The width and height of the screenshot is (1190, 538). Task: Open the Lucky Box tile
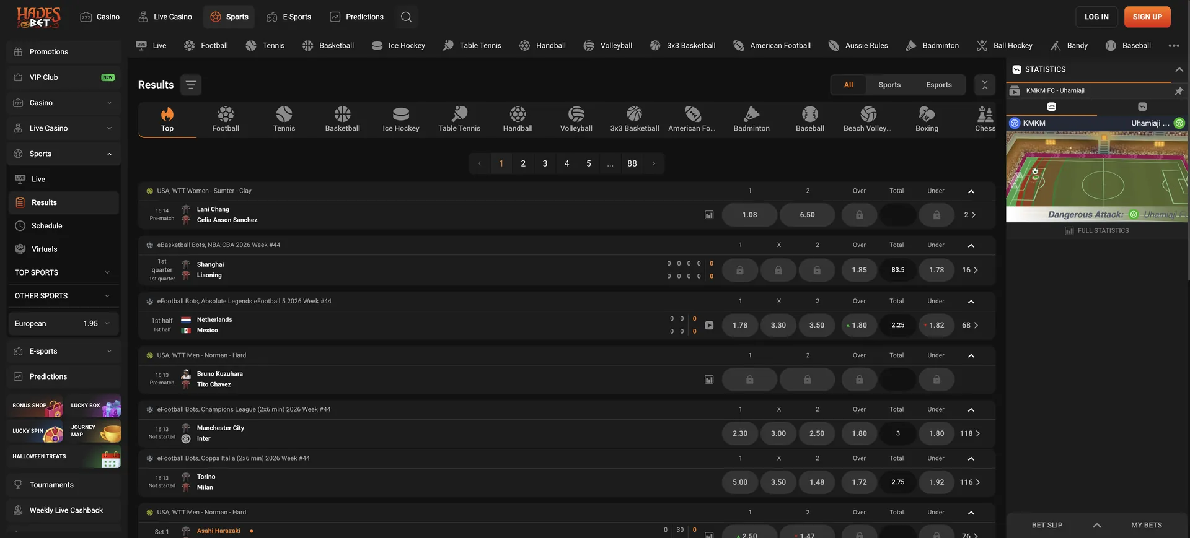click(94, 406)
